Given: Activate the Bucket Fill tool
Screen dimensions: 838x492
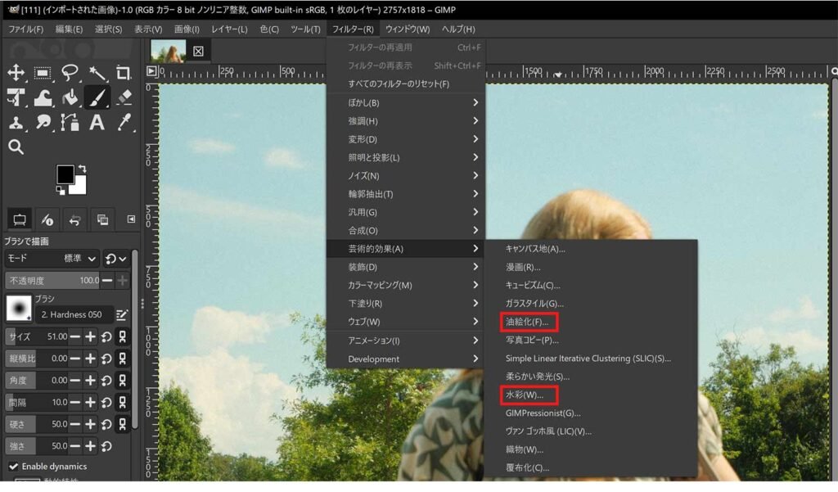Looking at the screenshot, I should (x=70, y=98).
